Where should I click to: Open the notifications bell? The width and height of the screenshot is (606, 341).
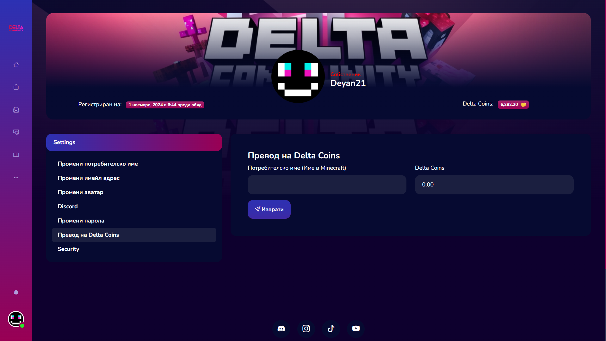coord(16,292)
